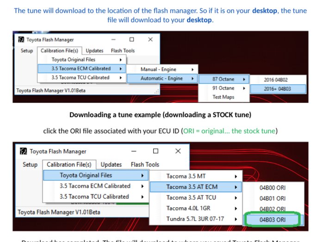The image size is (329, 242).
Task: Select Tundra 5.7L 3UR 07-17 entry
Action: click(196, 219)
